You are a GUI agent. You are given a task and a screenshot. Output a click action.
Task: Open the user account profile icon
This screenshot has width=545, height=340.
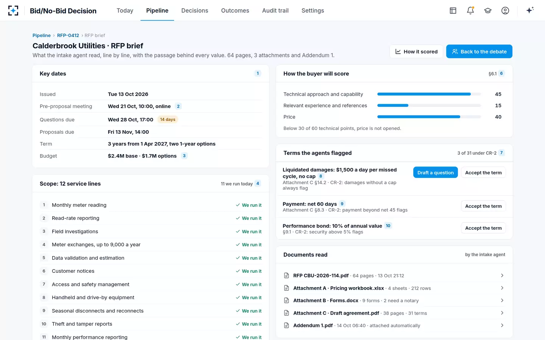505,11
